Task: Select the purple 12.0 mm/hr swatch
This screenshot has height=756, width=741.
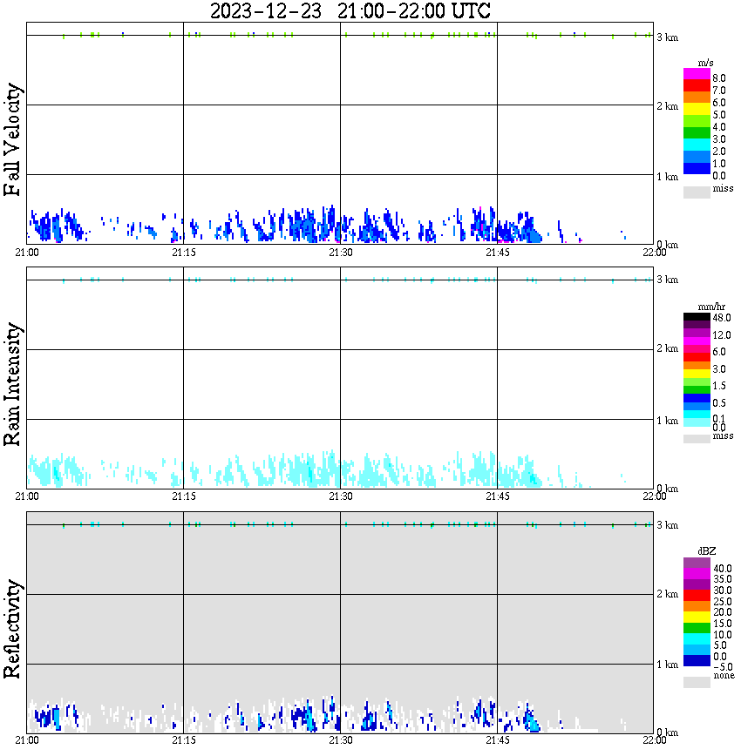Action: (x=697, y=334)
